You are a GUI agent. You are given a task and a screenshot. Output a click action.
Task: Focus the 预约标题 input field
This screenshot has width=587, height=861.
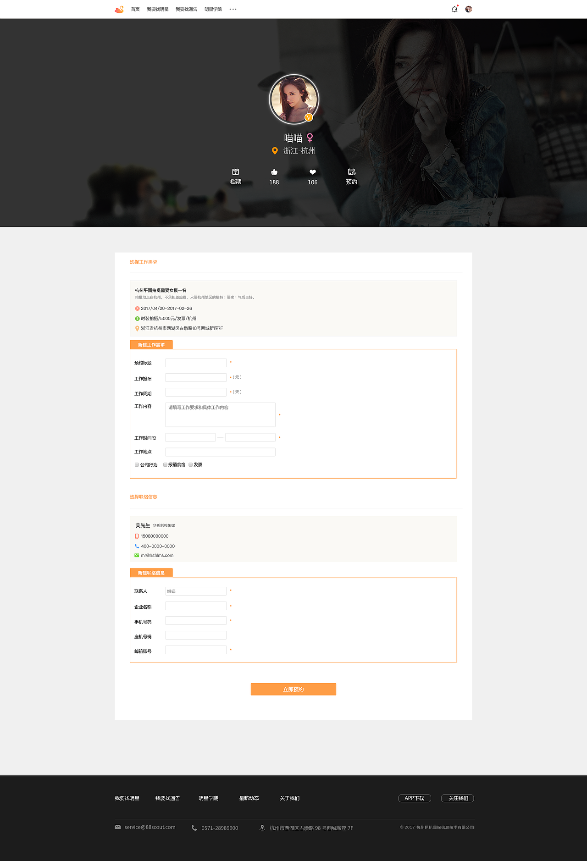[196, 363]
